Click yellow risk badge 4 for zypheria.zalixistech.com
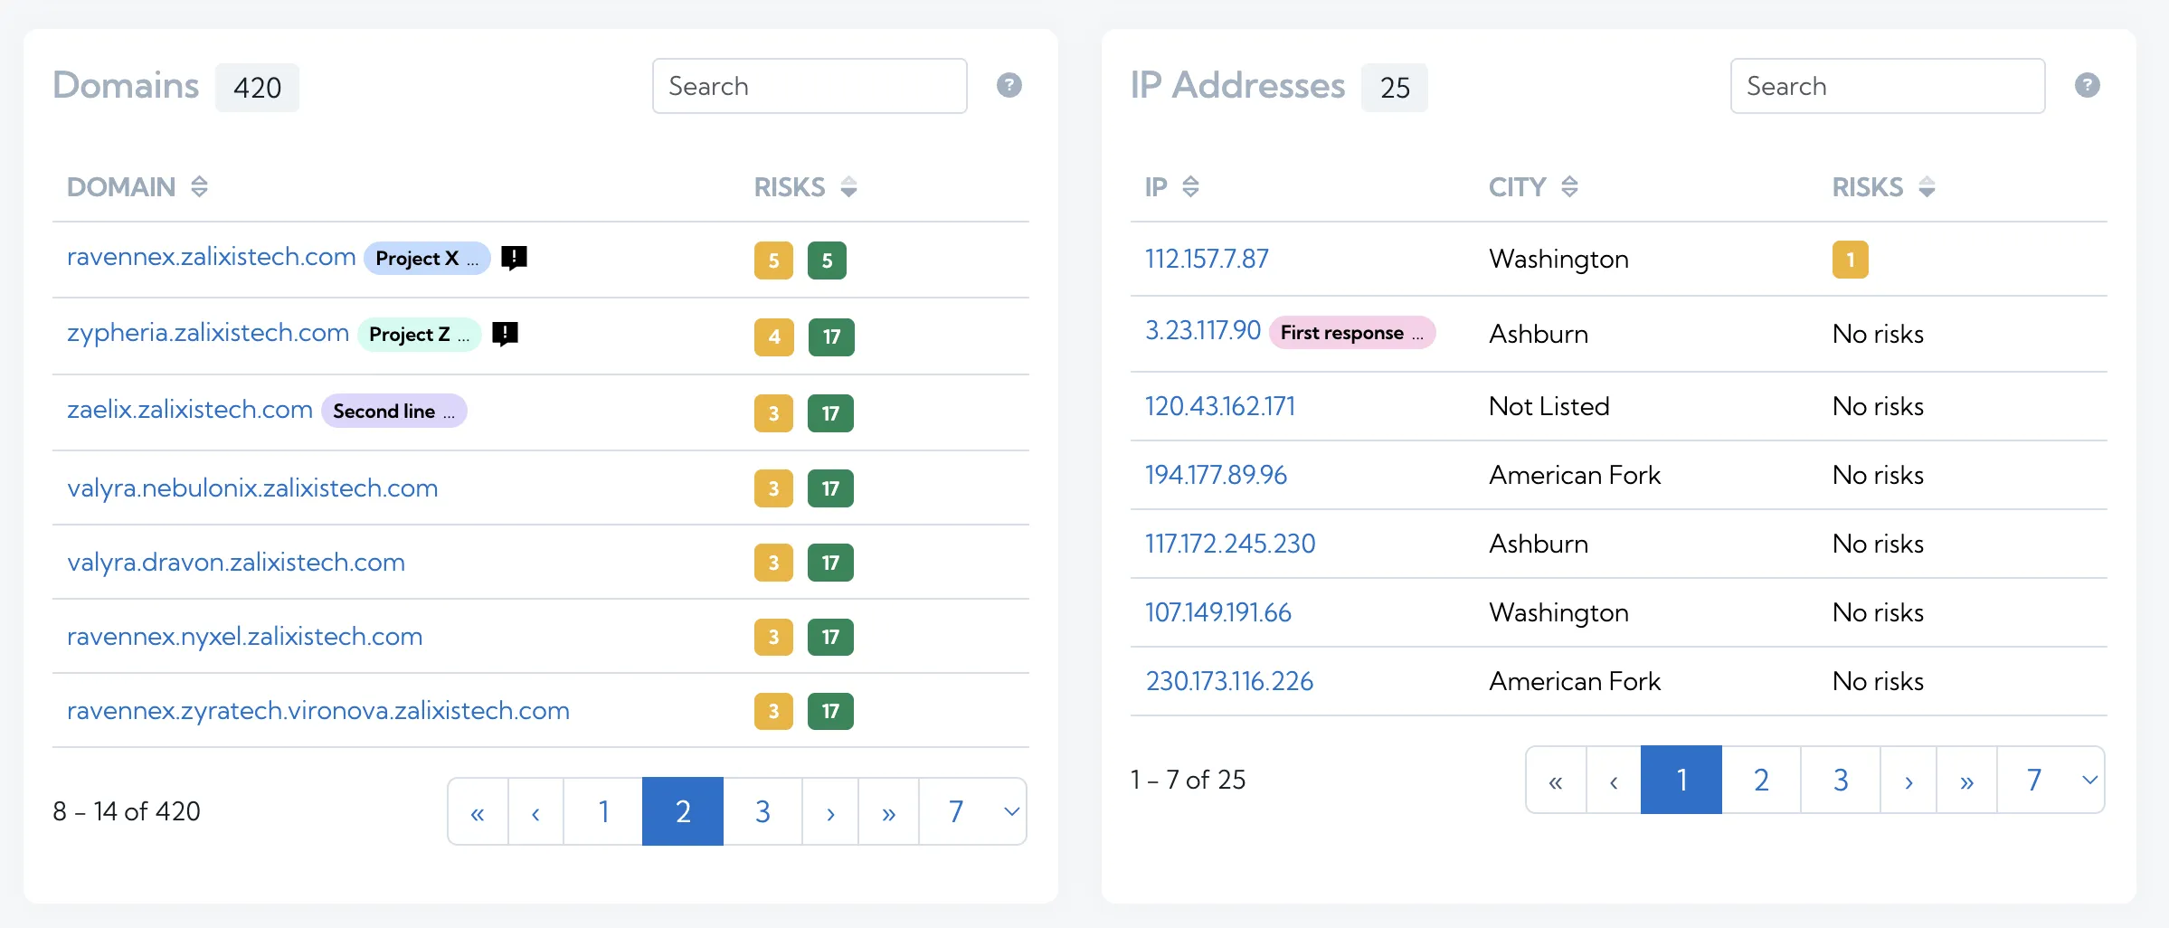Viewport: 2169px width, 928px height. tap(773, 336)
